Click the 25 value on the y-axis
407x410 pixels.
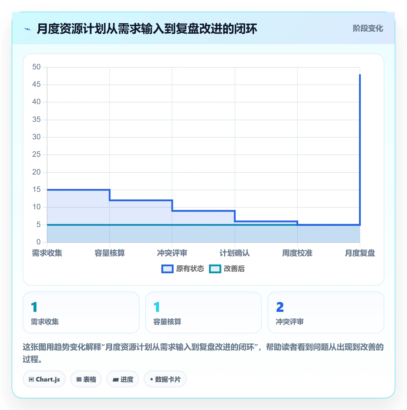click(36, 154)
